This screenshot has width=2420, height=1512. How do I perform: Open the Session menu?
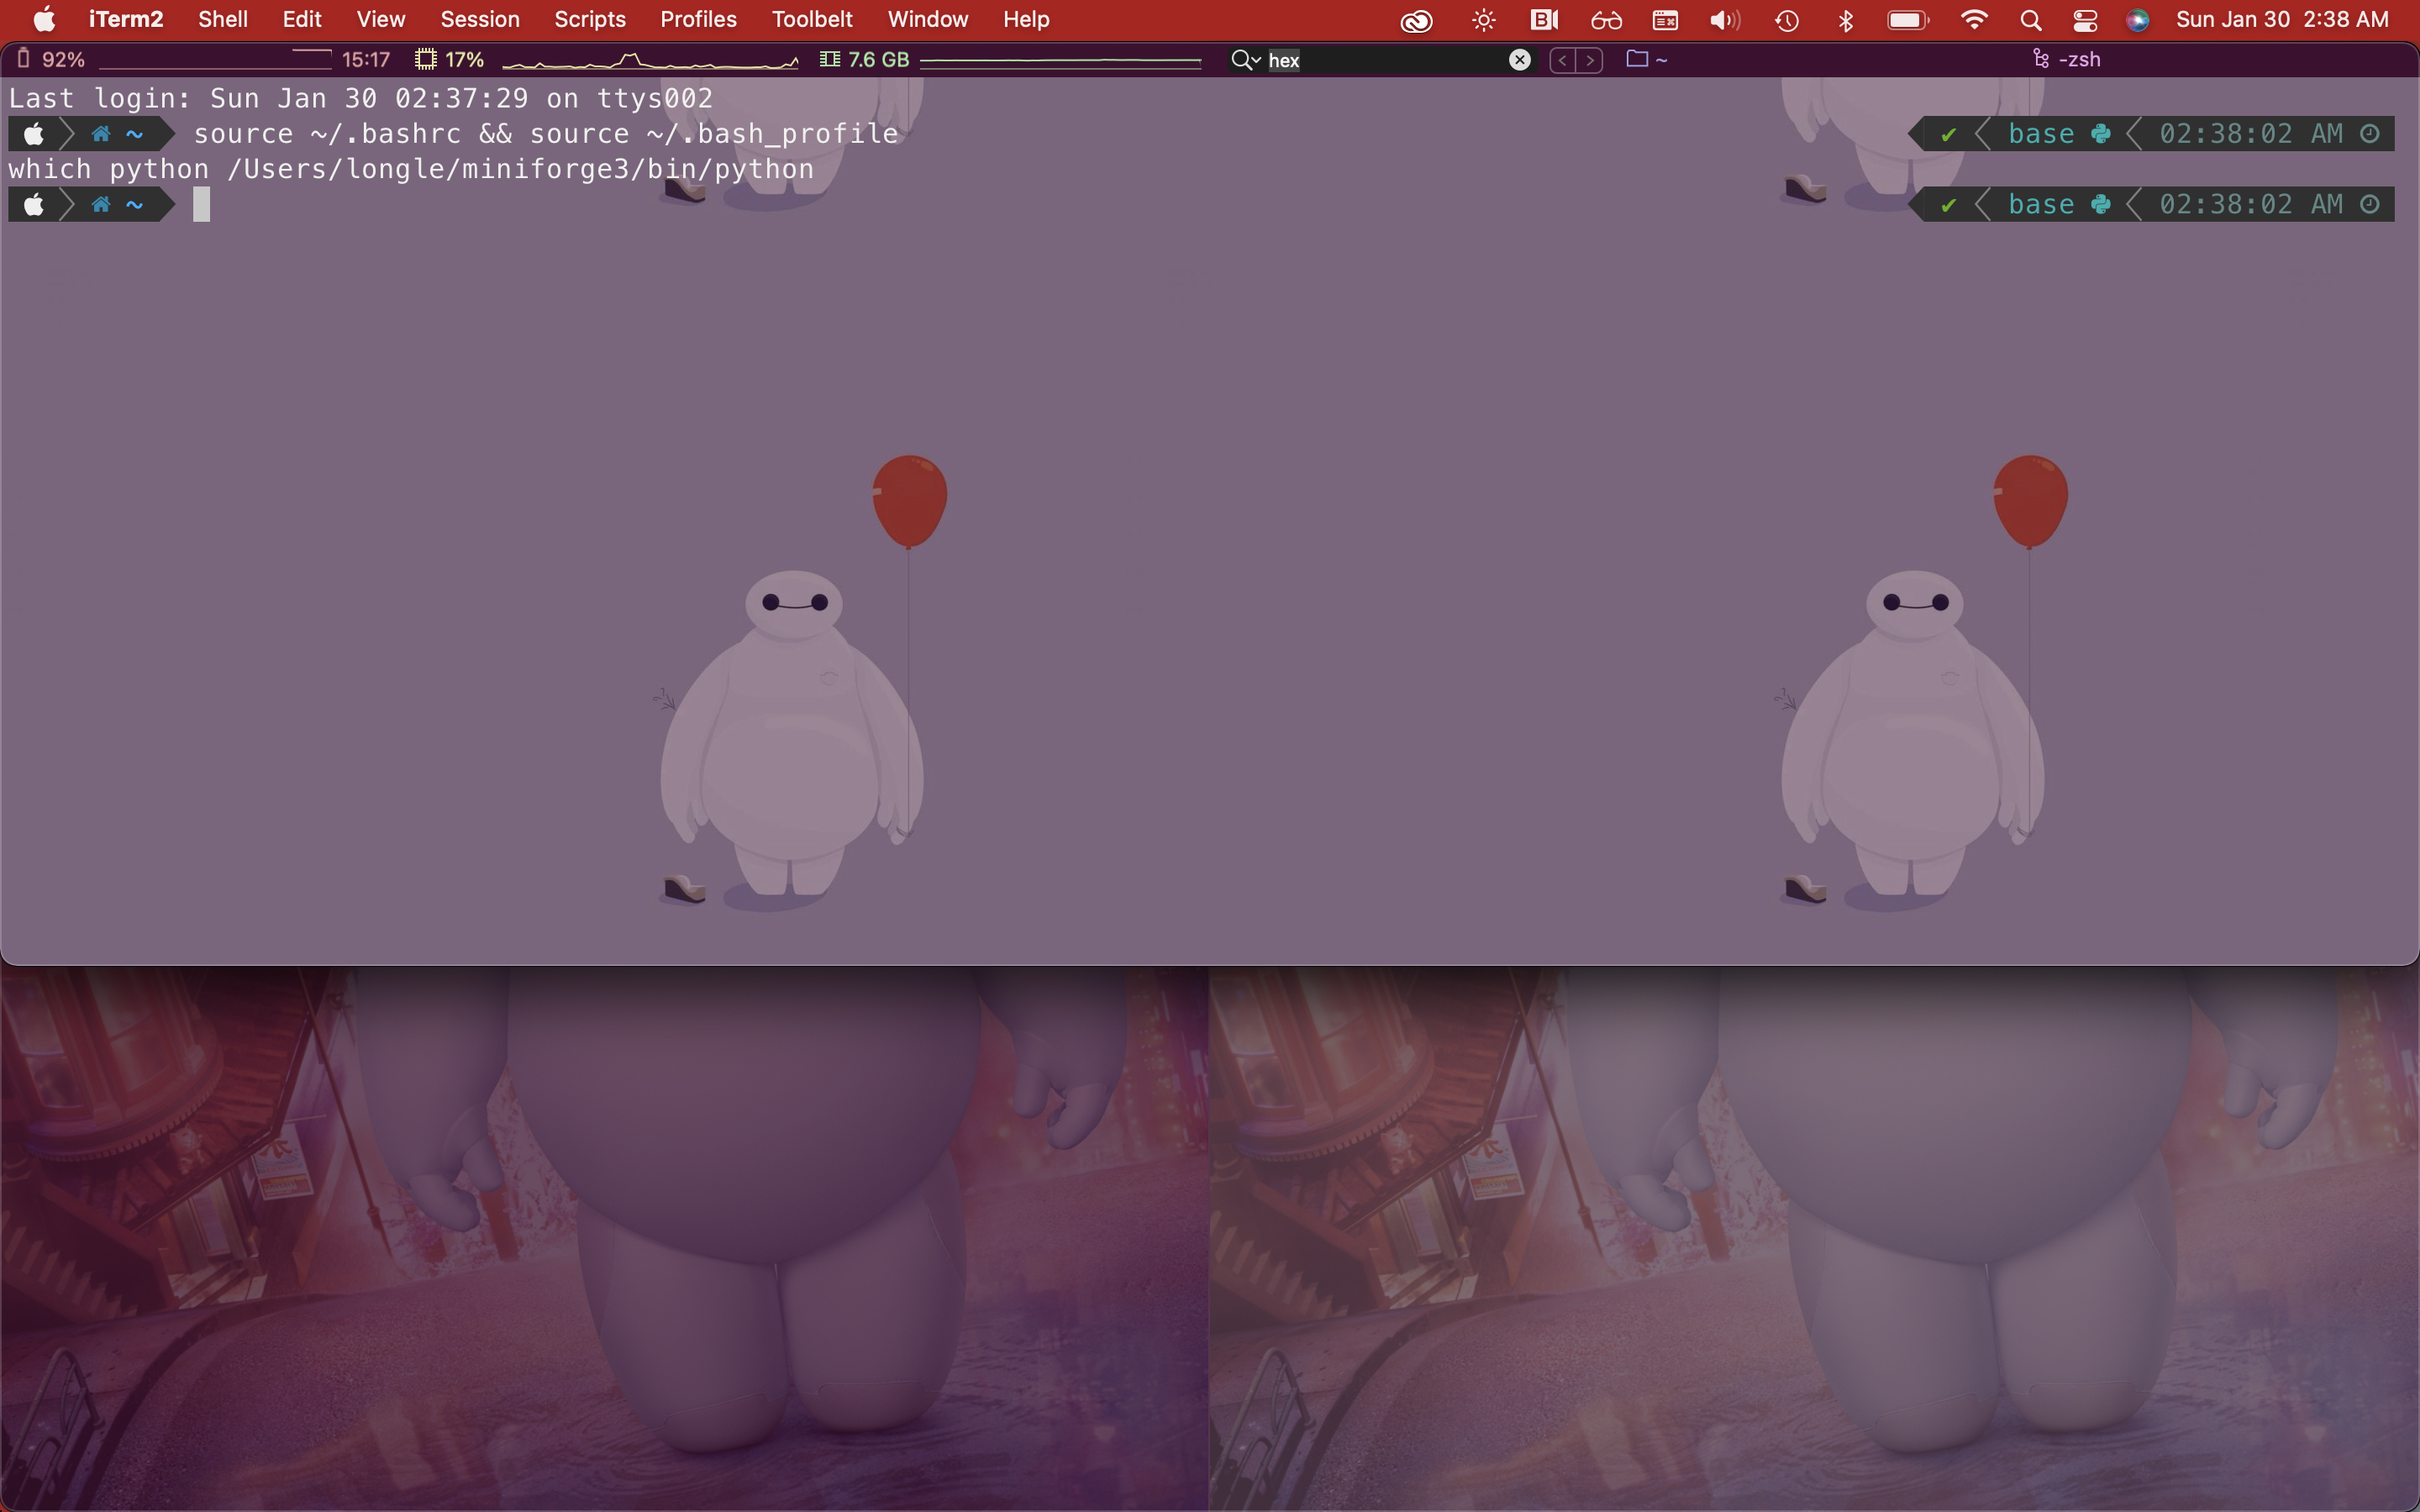click(479, 19)
